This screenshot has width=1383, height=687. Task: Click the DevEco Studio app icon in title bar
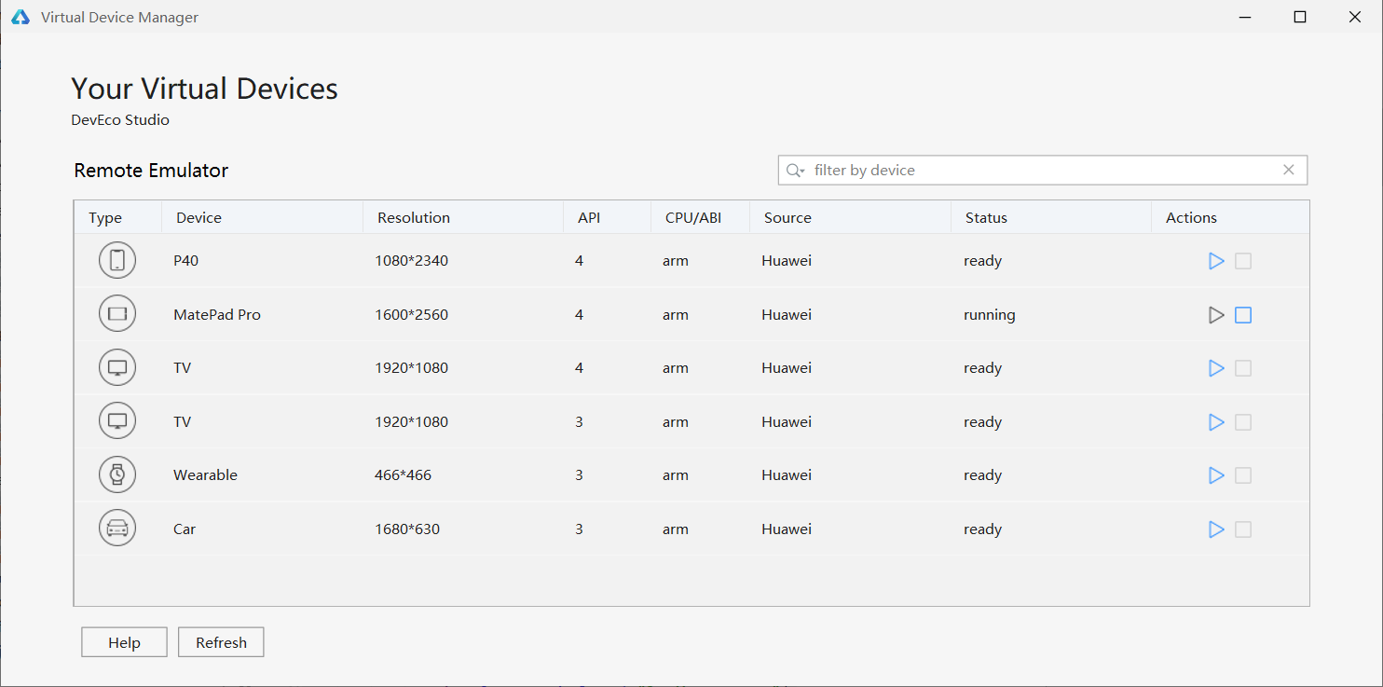coord(20,17)
